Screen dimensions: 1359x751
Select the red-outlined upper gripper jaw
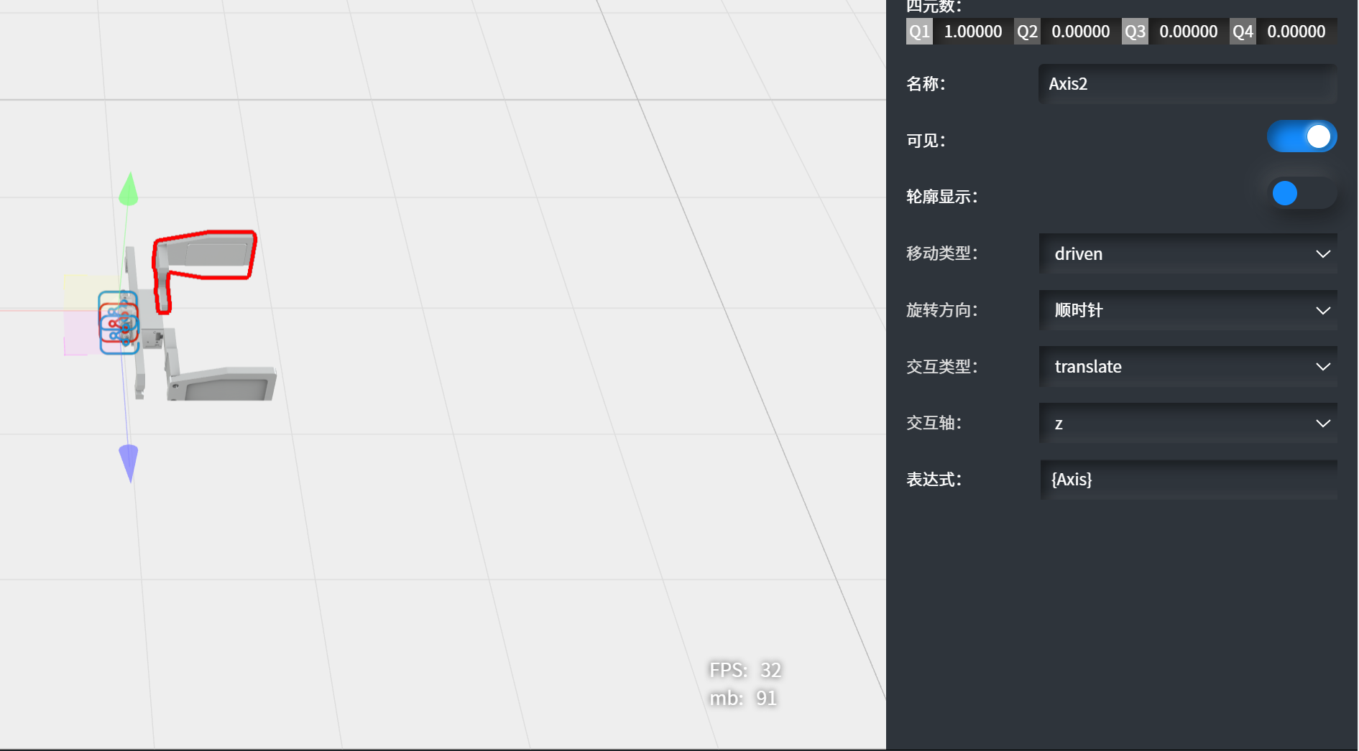[207, 253]
